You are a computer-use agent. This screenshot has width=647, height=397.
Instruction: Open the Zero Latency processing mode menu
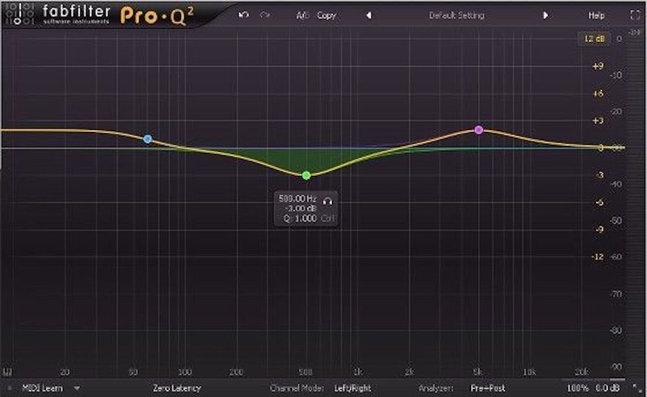click(x=177, y=389)
